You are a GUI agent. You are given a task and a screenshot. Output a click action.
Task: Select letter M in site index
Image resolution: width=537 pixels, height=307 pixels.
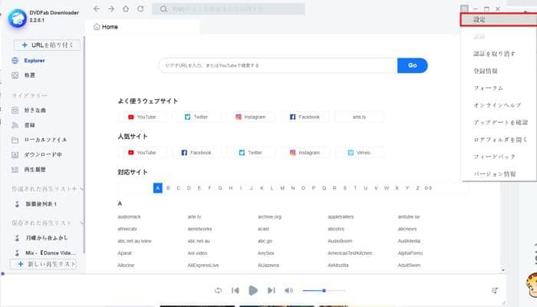coord(282,188)
